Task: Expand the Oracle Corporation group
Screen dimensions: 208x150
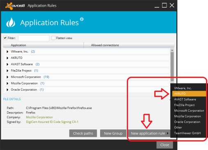Action: click(x=7, y=90)
